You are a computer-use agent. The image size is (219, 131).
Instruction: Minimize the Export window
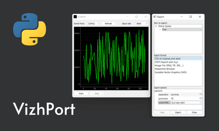coord(181,17)
